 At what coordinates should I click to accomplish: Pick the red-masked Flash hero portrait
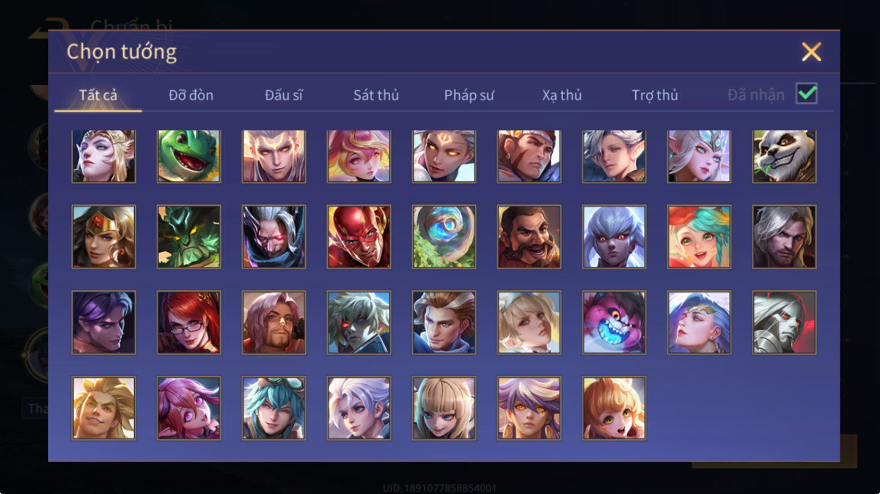point(359,236)
